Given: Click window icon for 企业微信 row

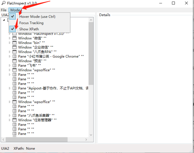Looking at the screenshot, I should coord(14,47).
